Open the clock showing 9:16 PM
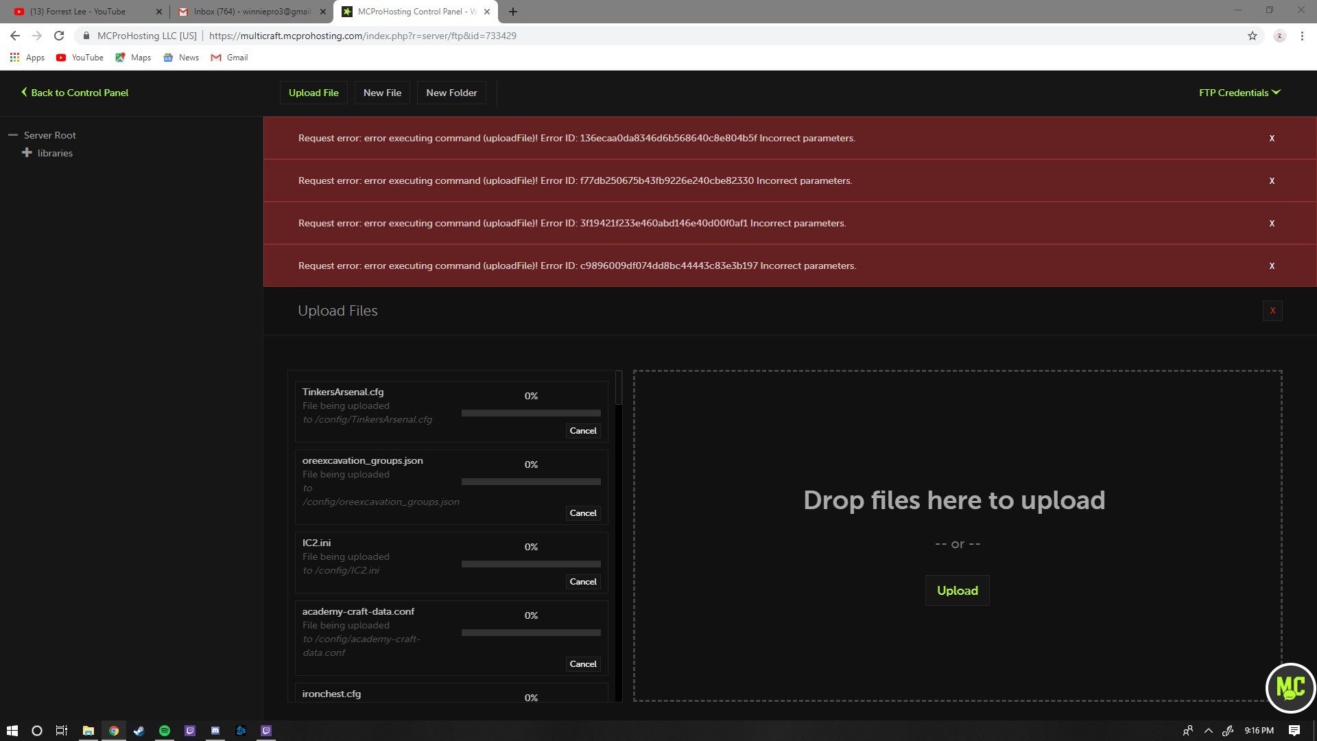This screenshot has height=741, width=1317. point(1259,731)
